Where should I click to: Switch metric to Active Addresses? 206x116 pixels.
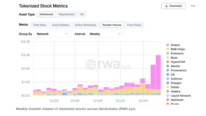point(86,25)
